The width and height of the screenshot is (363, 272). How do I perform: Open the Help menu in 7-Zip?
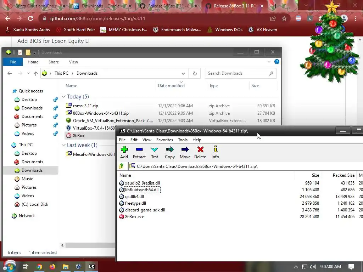tap(197, 140)
